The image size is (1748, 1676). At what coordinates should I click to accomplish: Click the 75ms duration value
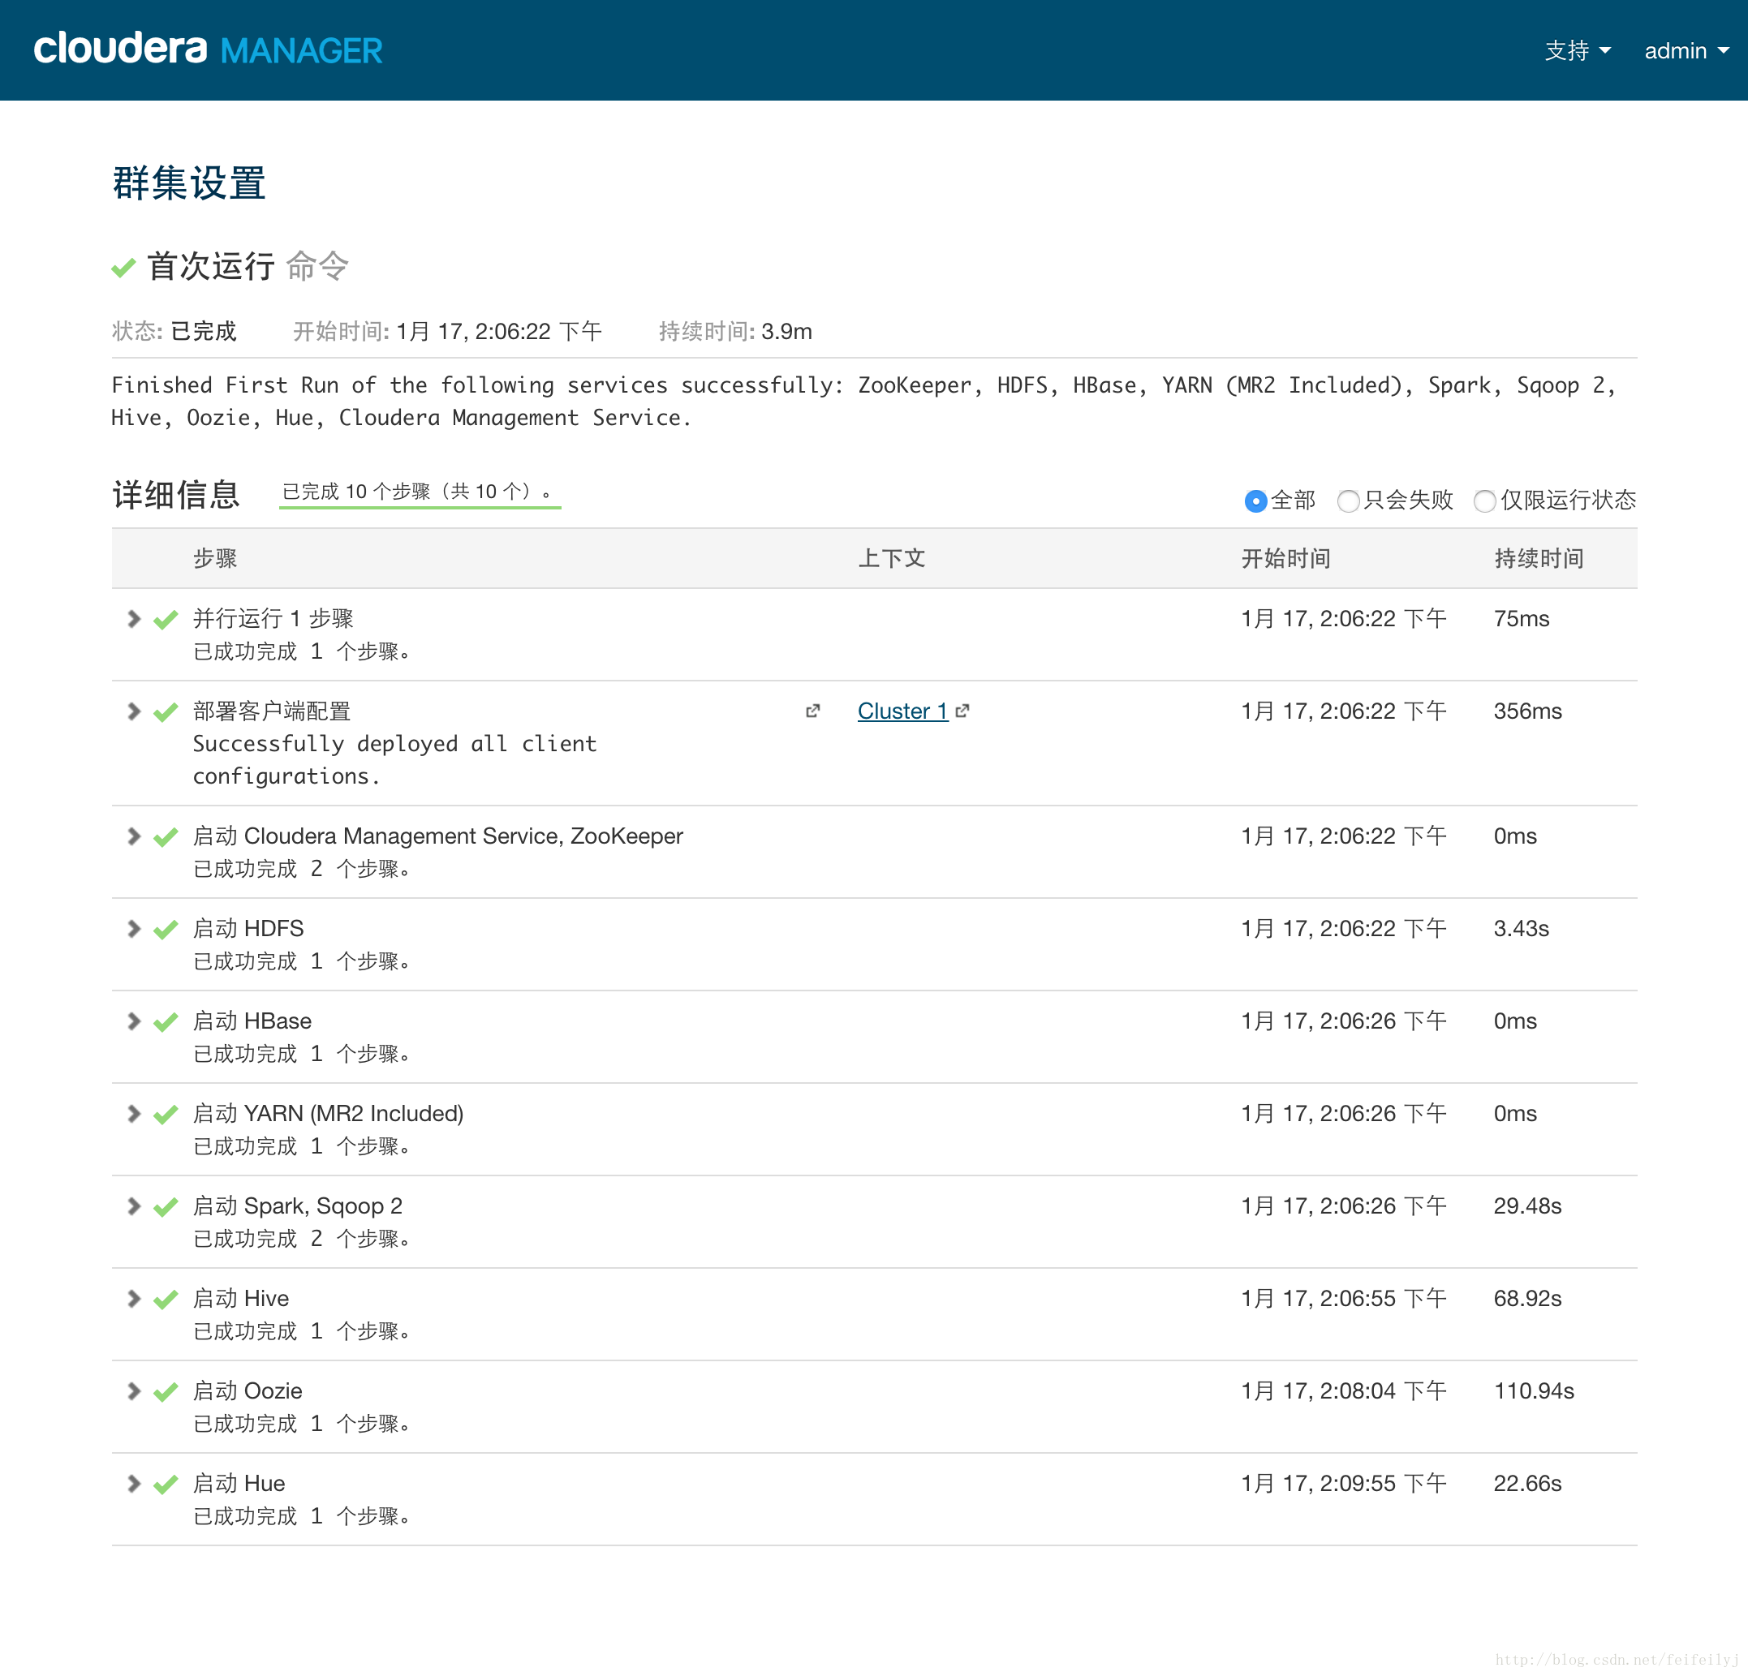1522,619
